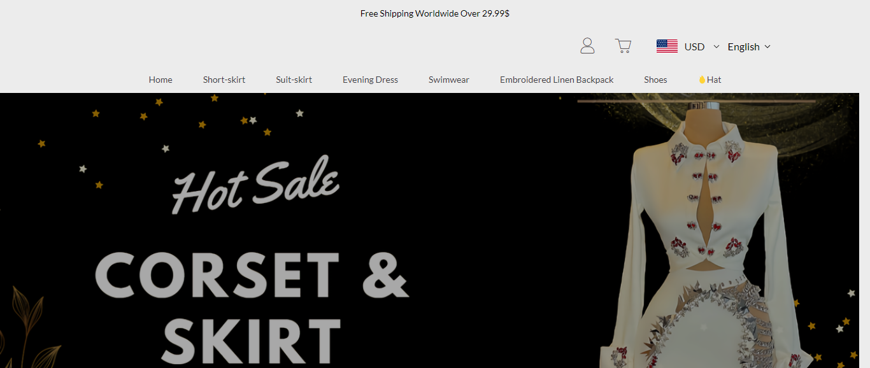The width and height of the screenshot is (870, 368).
Task: Open the Short-skirt category
Action: pyautogui.click(x=224, y=80)
